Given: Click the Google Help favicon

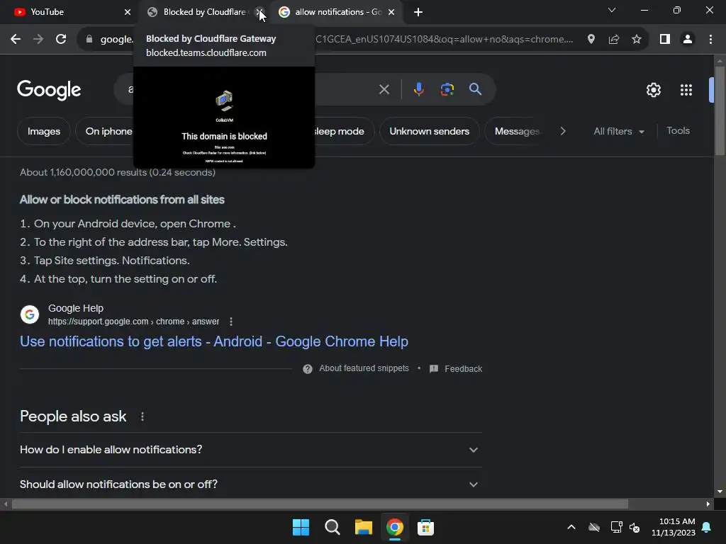Looking at the screenshot, I should click(30, 314).
